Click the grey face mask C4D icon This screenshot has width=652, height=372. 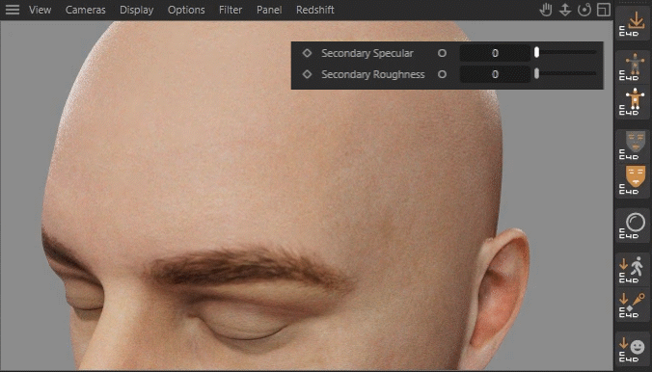[633, 146]
